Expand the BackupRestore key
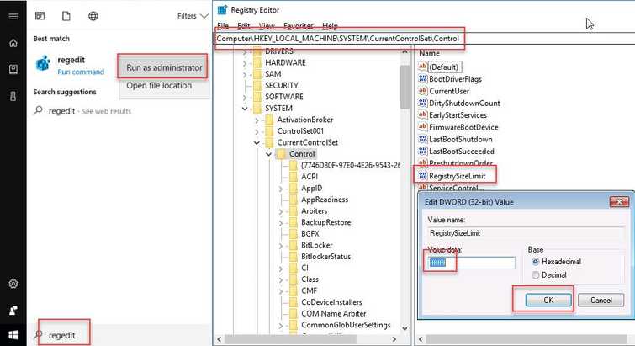The image size is (635, 346). click(x=281, y=222)
